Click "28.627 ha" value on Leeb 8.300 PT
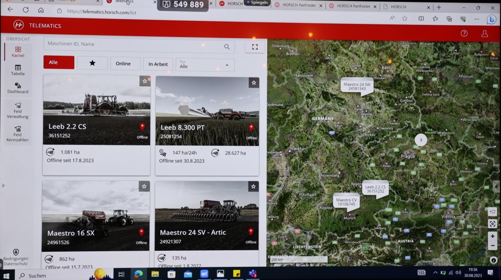The height and width of the screenshot is (280, 501). coord(235,153)
